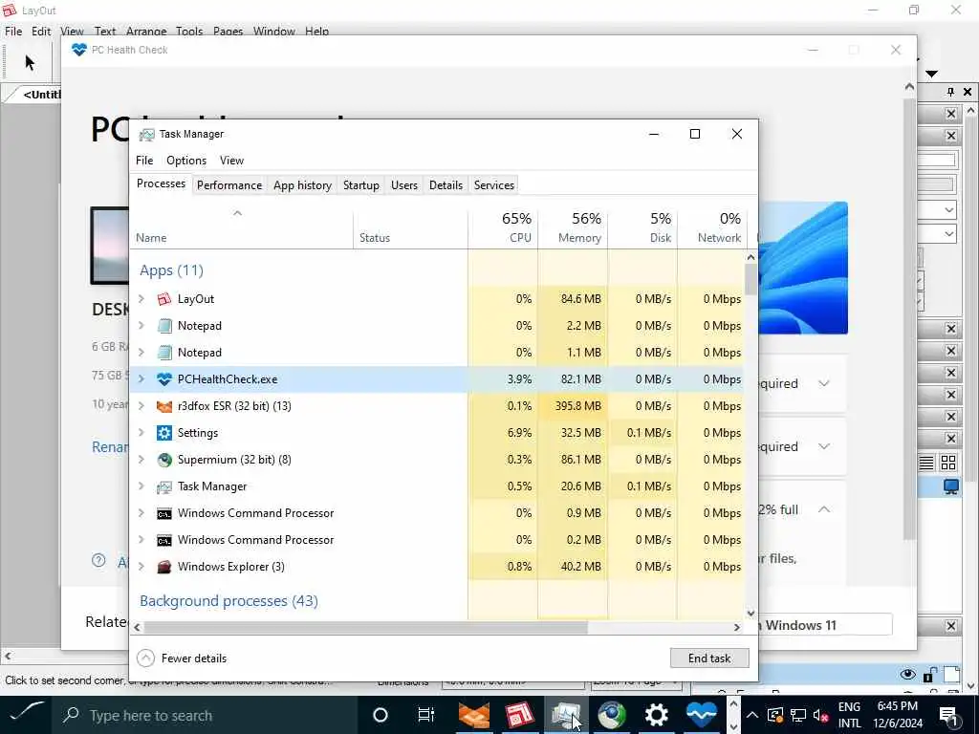
Task: Collapse the '2% full' section in PC Health Check
Action: coord(824,509)
